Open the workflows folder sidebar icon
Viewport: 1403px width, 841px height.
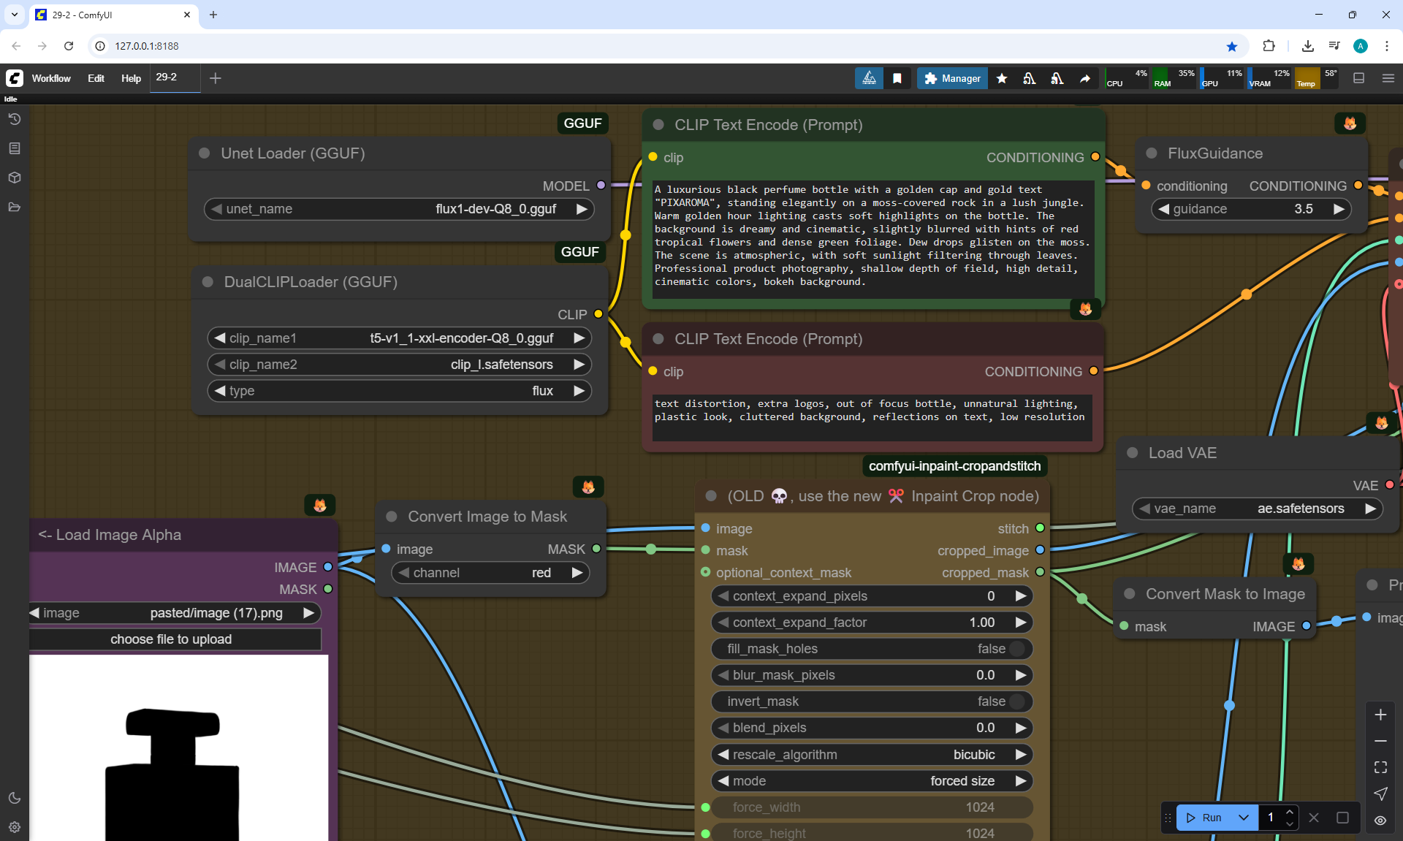click(x=14, y=207)
